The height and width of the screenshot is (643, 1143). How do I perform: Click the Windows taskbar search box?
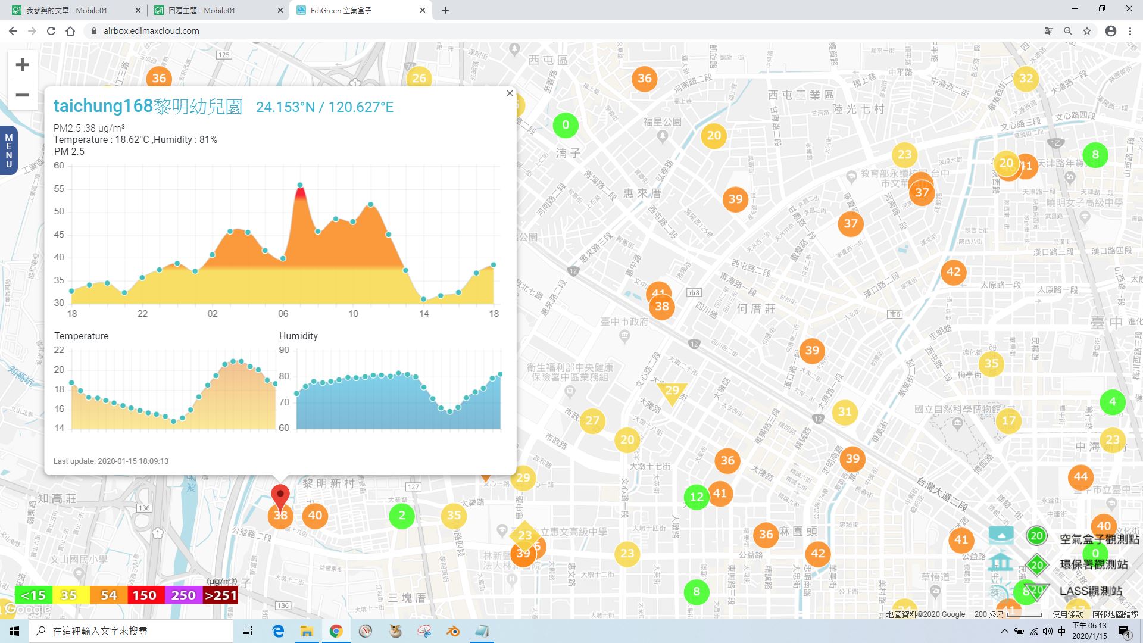pos(131,631)
